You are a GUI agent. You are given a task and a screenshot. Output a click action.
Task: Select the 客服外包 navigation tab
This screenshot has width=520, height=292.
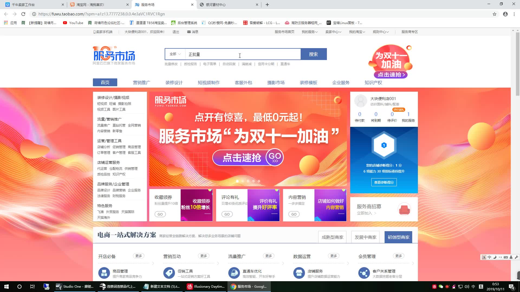point(243,82)
